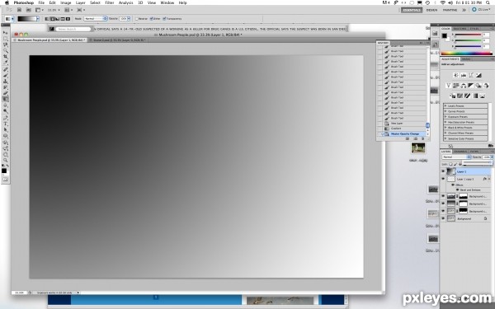Click the layer opacity slider popup
The height and width of the screenshot is (309, 495).
478,162
